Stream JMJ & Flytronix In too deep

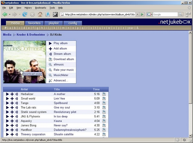[x=17, y=116]
